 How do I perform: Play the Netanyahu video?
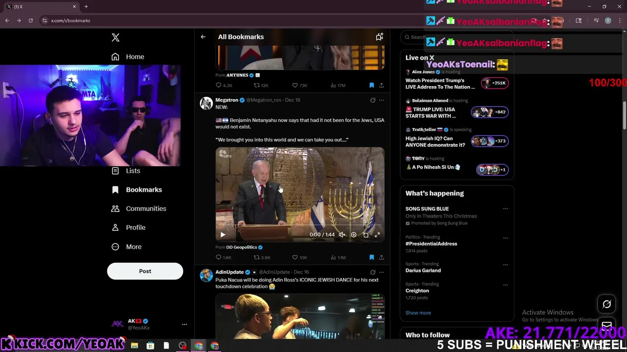click(222, 235)
